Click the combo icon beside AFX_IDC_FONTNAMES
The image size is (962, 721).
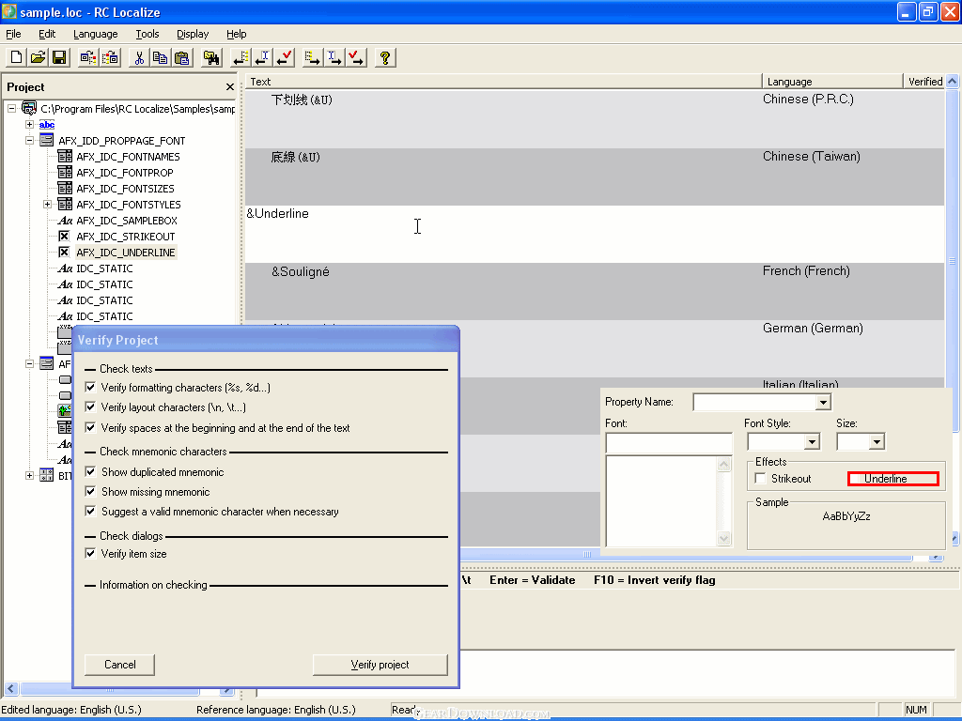65,157
